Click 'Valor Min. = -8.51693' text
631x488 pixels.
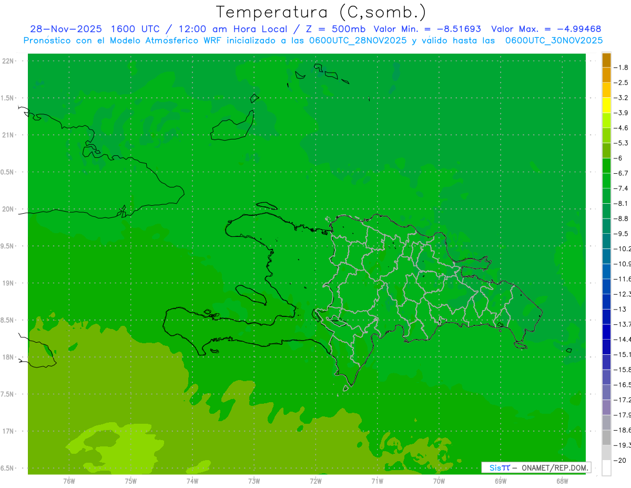[428, 29]
